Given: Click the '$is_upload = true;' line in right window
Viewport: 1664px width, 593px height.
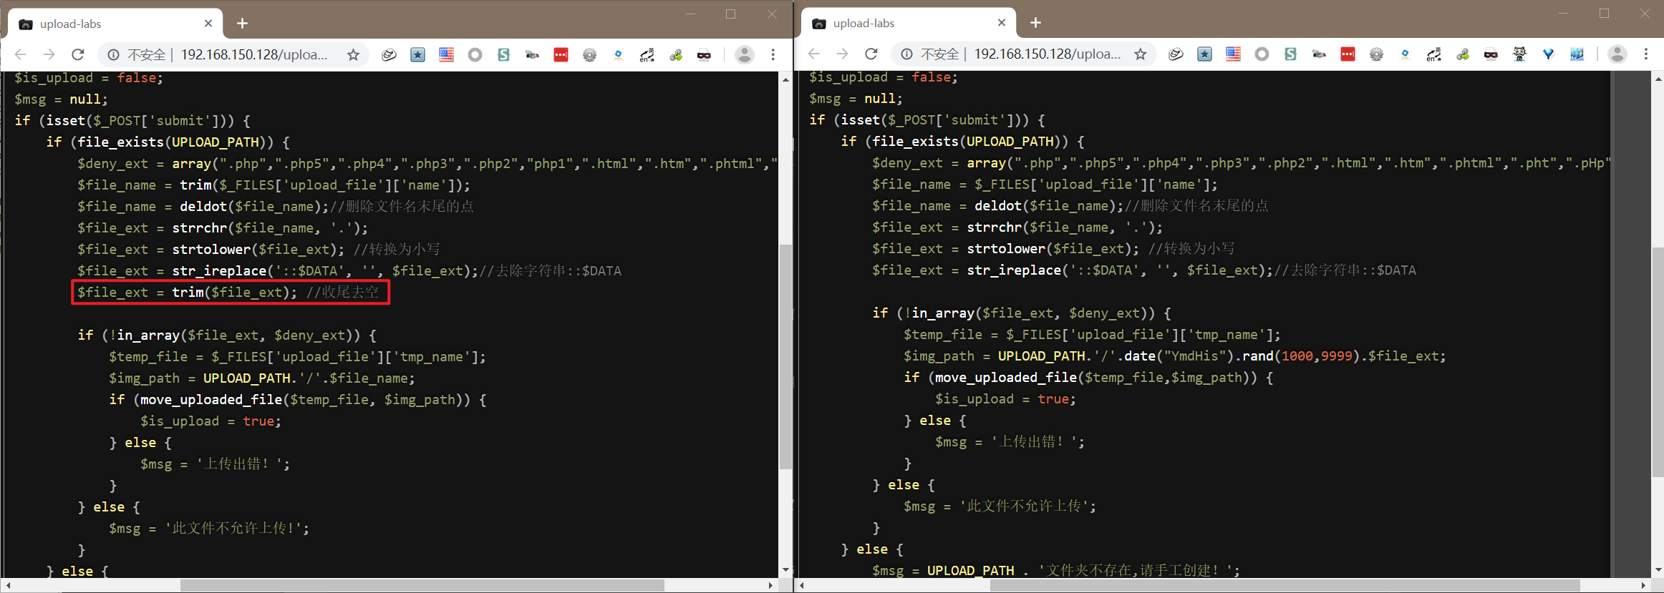Looking at the screenshot, I should pyautogui.click(x=1005, y=399).
